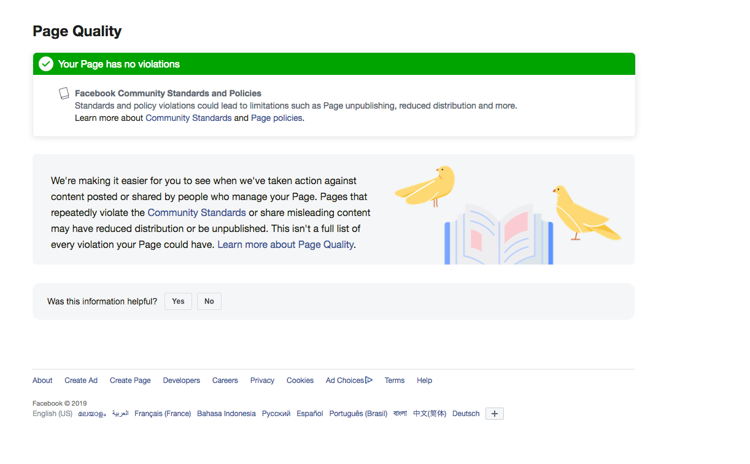Switch language to Français (France)

(x=163, y=414)
